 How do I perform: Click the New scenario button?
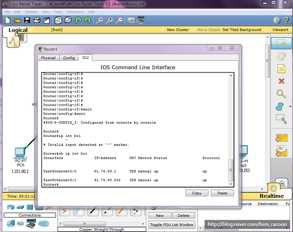tap(160, 216)
